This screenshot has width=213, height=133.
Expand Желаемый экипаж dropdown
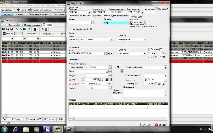tap(165, 67)
